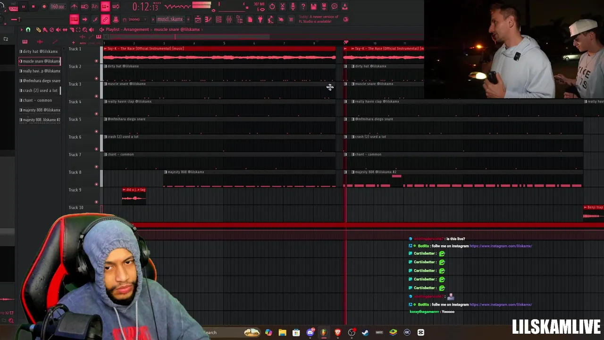Stop playback with the stop button
604x340 pixels.
[33, 7]
